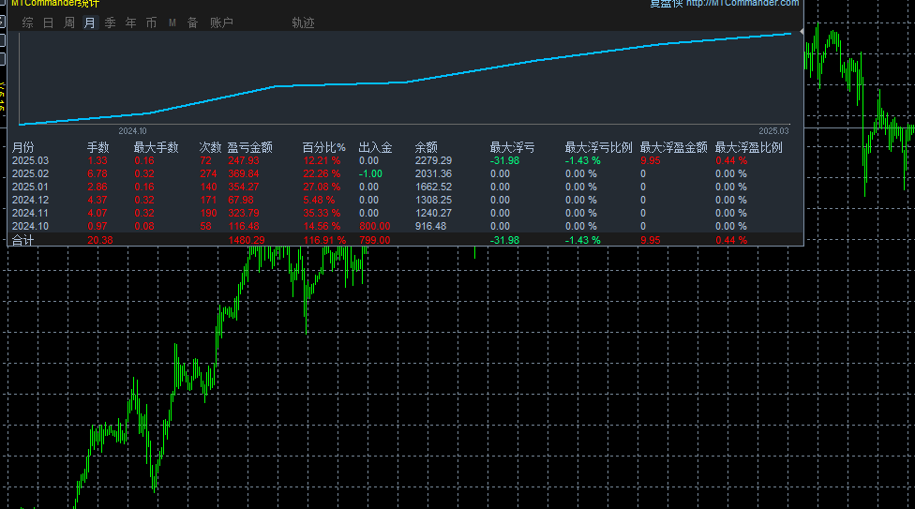Viewport: 915px width, 509px height.
Task: Click the 出入金 column header
Action: click(x=375, y=148)
